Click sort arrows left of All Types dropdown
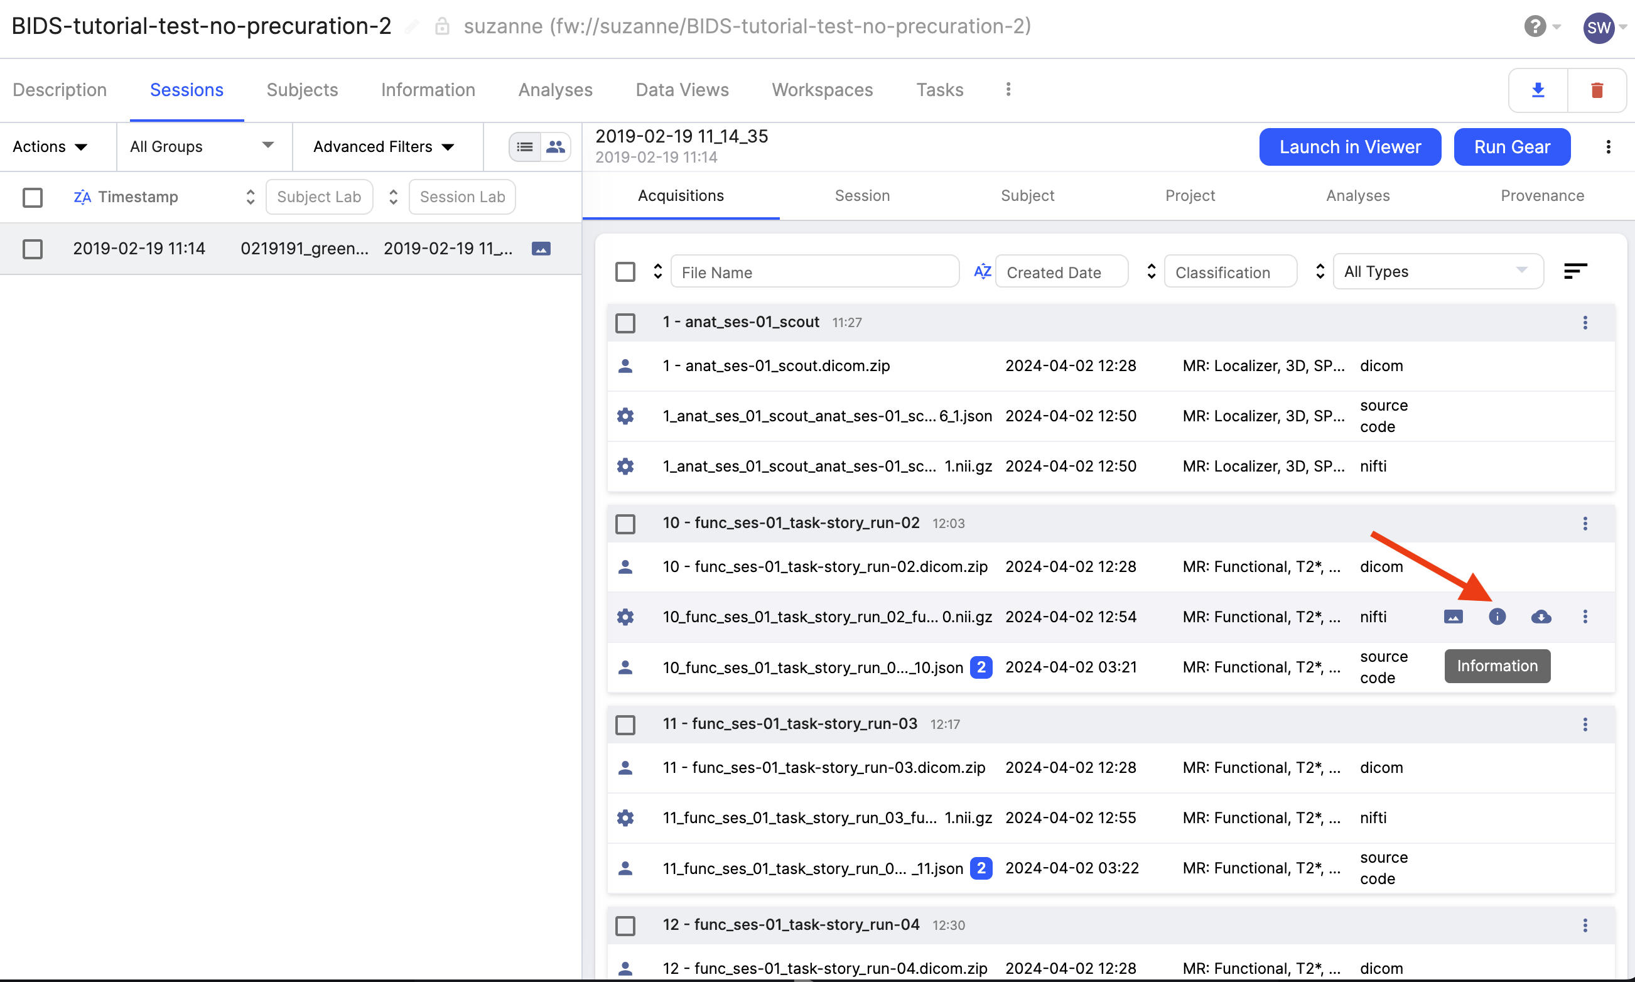Viewport: 1635px width, 982px height. point(1320,271)
